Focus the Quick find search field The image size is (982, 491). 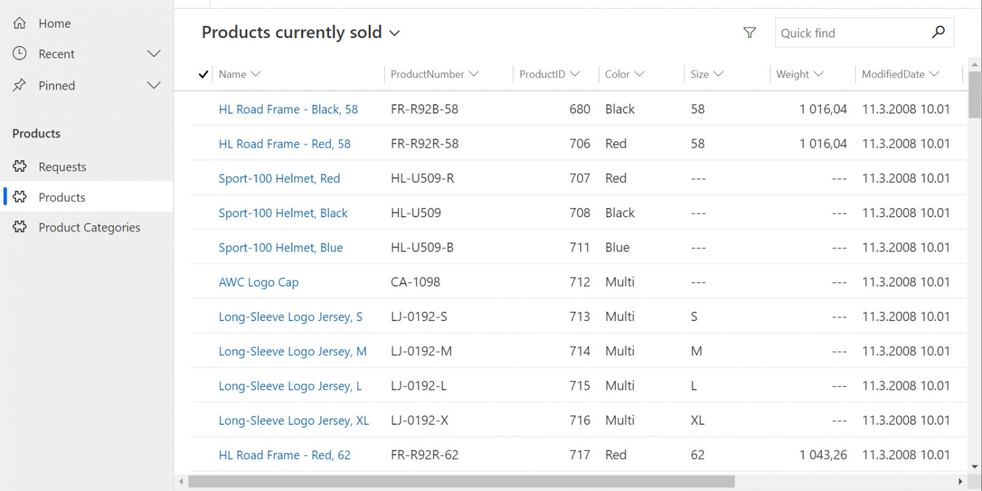coord(853,33)
